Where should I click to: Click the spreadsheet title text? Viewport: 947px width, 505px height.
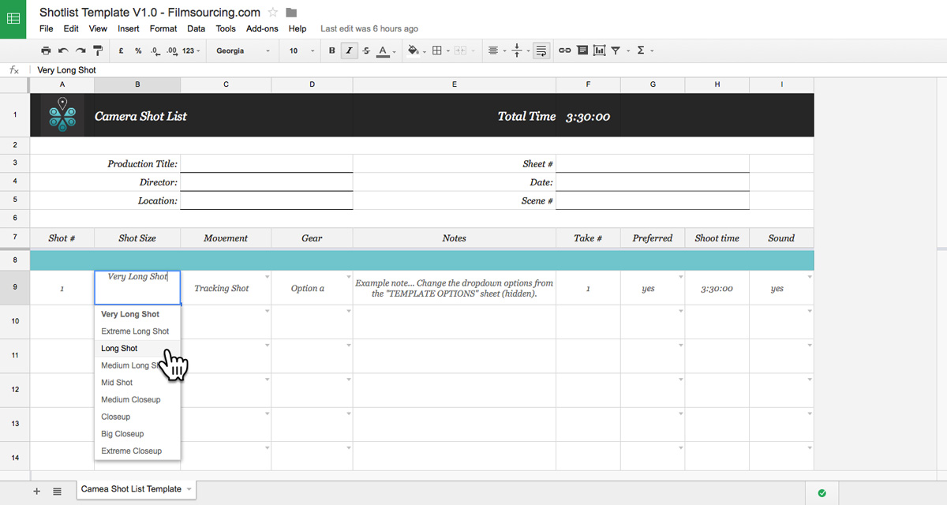(150, 12)
